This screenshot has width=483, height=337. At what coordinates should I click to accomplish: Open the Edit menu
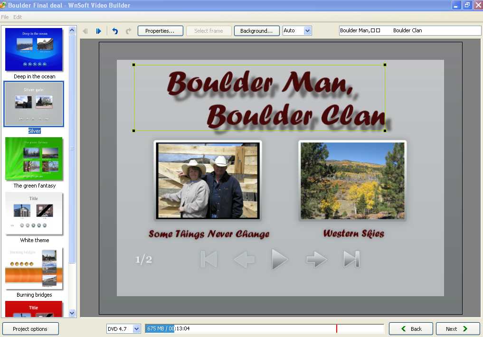[18, 17]
